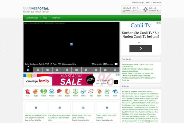Click Yarışmalar in the top header links
Viewport: 184px width, 123px height.
coord(157,2)
